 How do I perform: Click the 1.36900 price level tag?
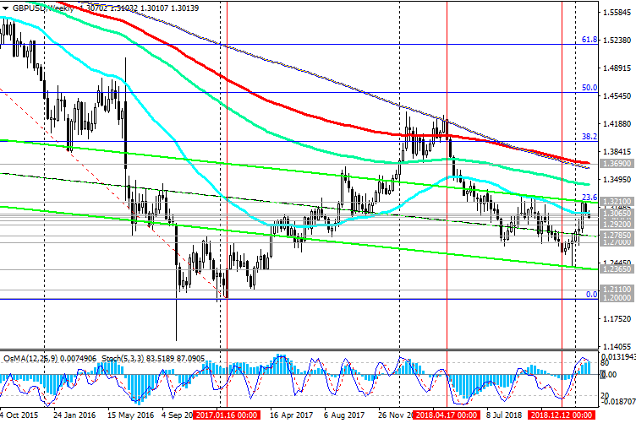(x=617, y=164)
